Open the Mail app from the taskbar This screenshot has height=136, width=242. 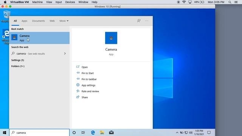tap(111, 133)
